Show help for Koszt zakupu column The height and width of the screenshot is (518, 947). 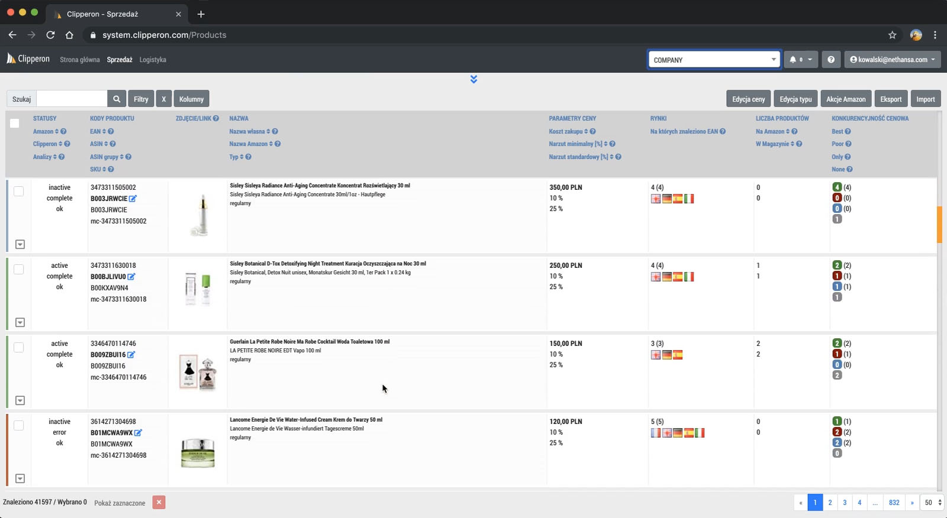tap(592, 131)
